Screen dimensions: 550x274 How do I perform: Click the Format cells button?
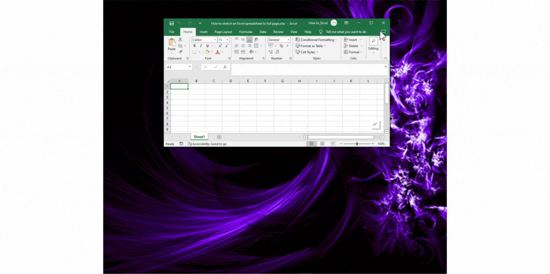point(353,52)
